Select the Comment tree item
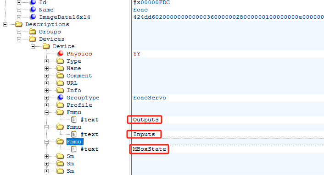324x175 pixels. 79,76
